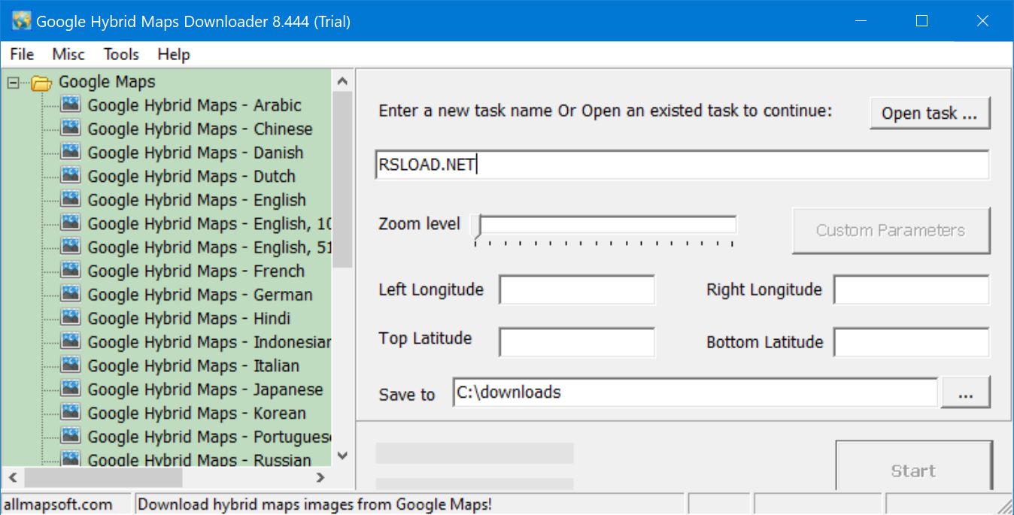Image resolution: width=1014 pixels, height=515 pixels.
Task: Click the map icon beside Russian entry
Action: (71, 459)
